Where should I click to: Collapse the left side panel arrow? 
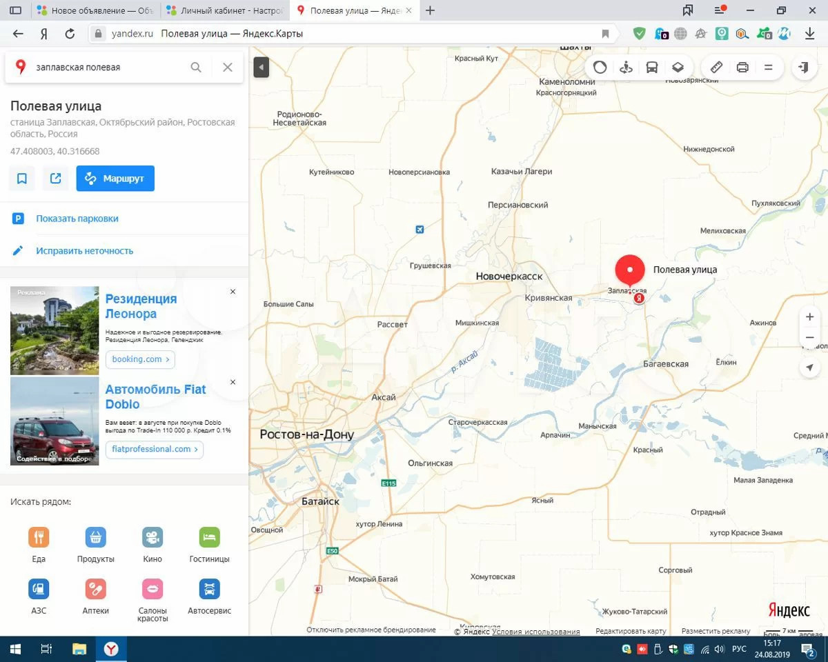coord(261,68)
